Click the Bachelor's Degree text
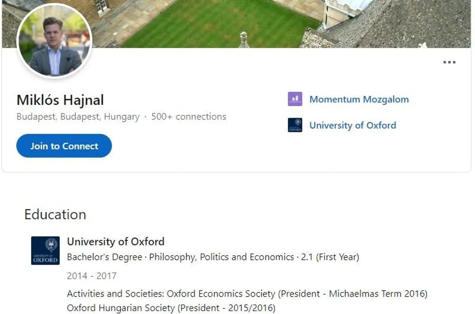This screenshot has width=475, height=314. pos(104,257)
